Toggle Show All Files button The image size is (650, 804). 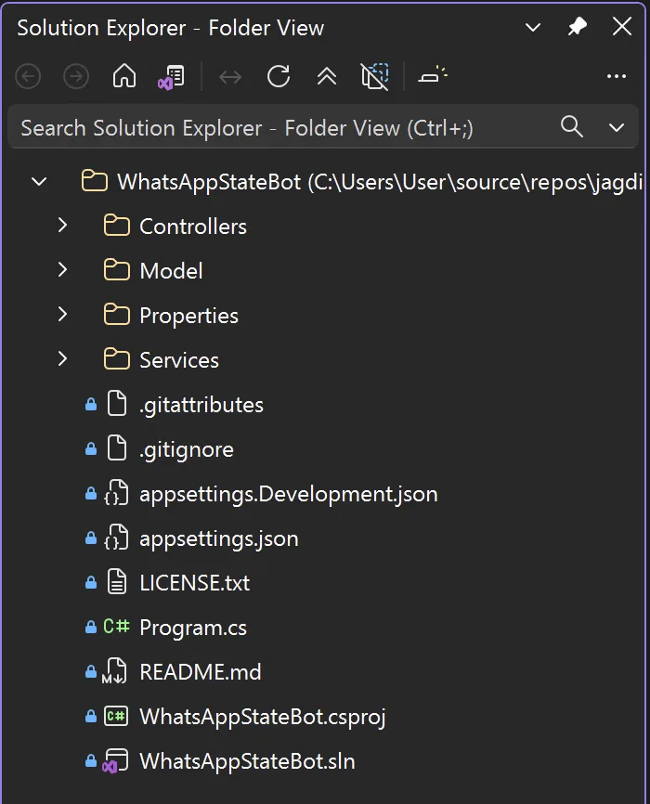pos(375,76)
